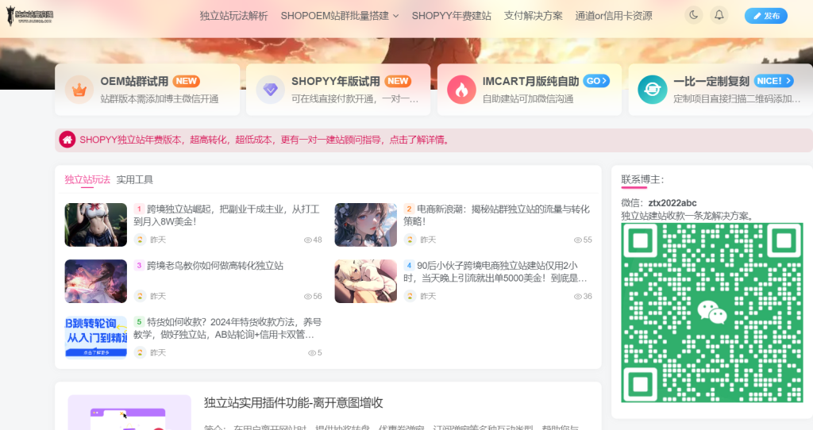Click the pink home icon in notice bar
The width and height of the screenshot is (813, 430).
67,140
